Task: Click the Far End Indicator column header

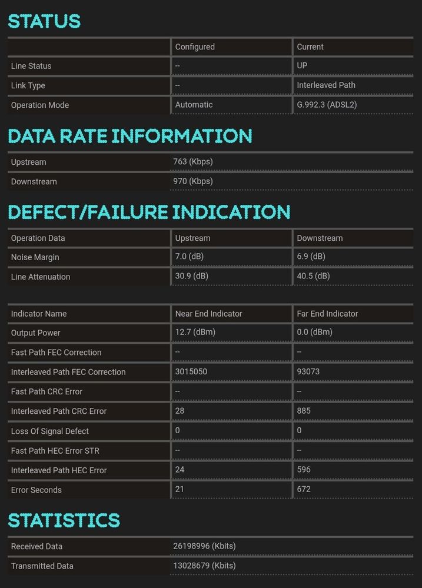Action: click(x=327, y=314)
